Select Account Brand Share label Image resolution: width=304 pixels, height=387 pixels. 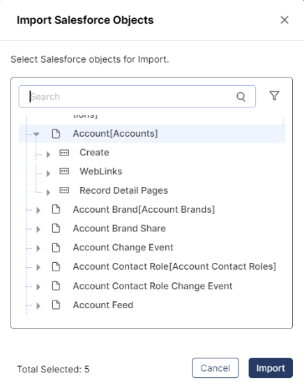click(x=119, y=228)
